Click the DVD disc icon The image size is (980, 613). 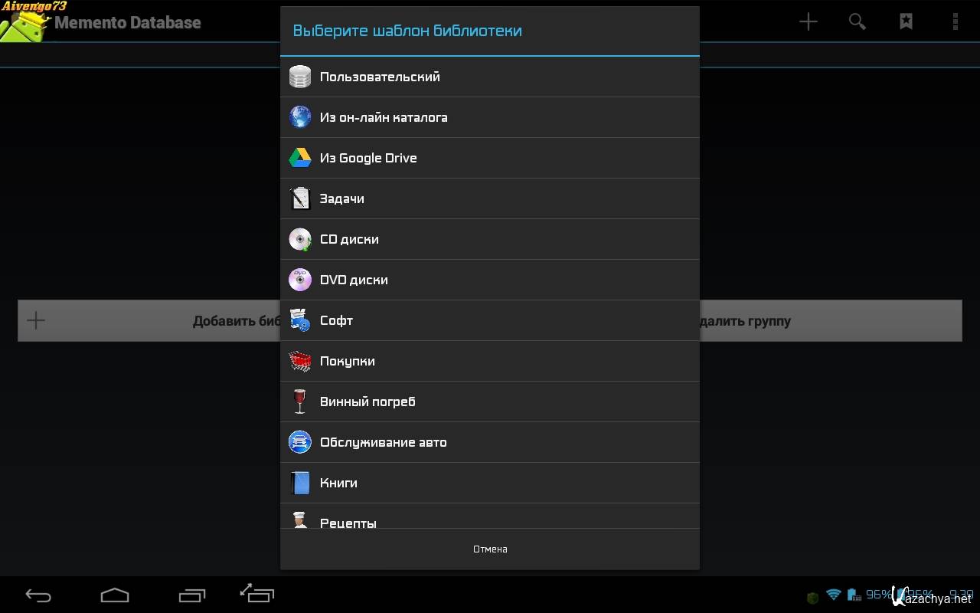(x=300, y=280)
